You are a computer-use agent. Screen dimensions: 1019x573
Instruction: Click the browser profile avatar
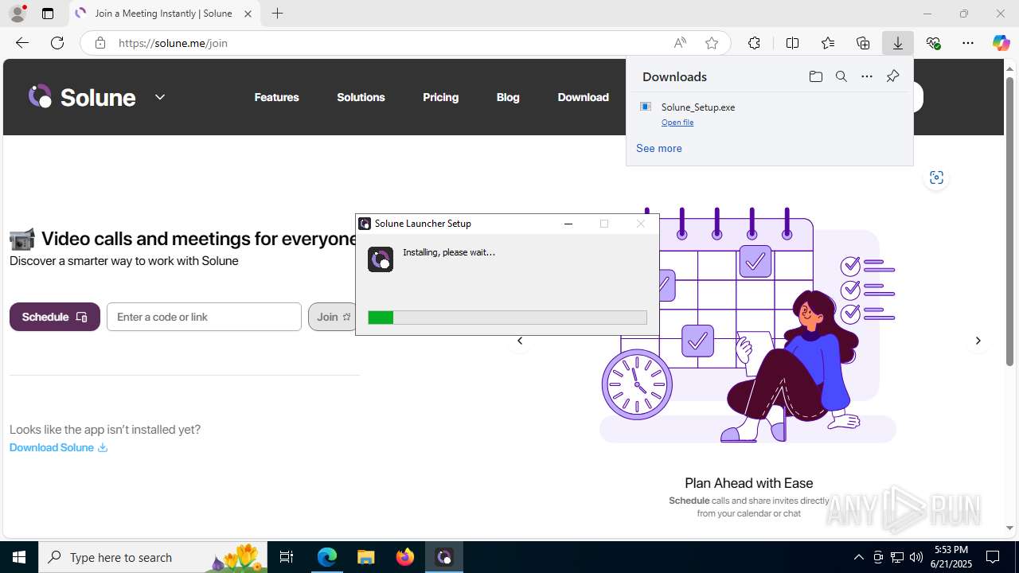coord(17,14)
